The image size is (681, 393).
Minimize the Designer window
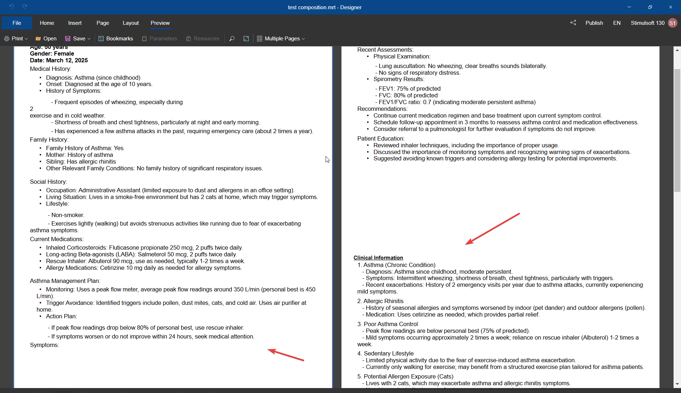(629, 7)
